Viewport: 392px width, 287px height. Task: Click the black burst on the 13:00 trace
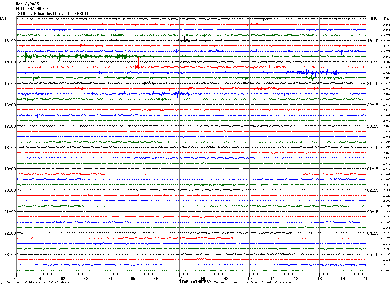pyautogui.click(x=185, y=40)
